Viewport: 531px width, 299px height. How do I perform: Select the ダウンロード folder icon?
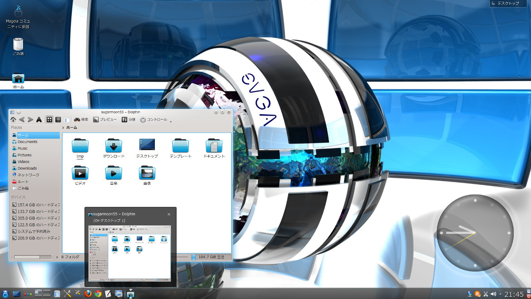pyautogui.click(x=114, y=148)
